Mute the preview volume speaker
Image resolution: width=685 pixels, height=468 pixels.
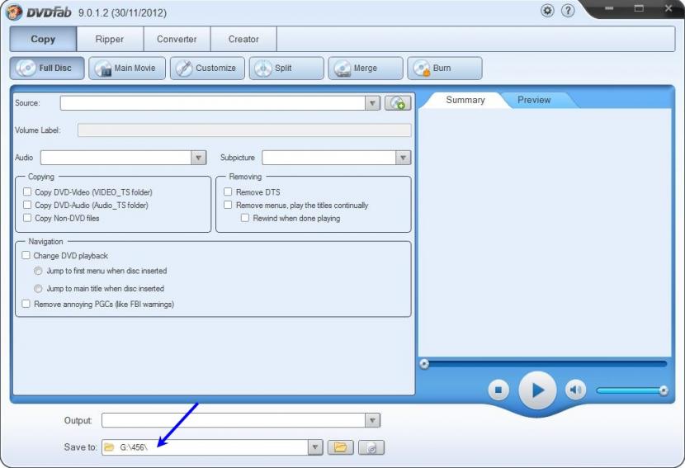pos(575,390)
